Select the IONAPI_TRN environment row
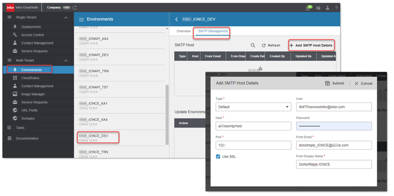Image resolution: width=394 pixels, height=196 pixels. (x=120, y=73)
